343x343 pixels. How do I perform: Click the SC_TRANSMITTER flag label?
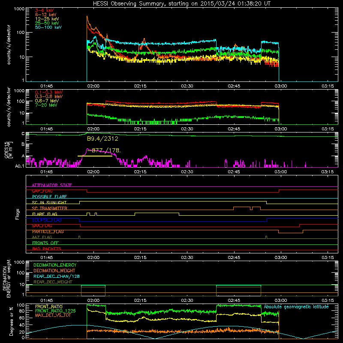[x=49, y=208]
